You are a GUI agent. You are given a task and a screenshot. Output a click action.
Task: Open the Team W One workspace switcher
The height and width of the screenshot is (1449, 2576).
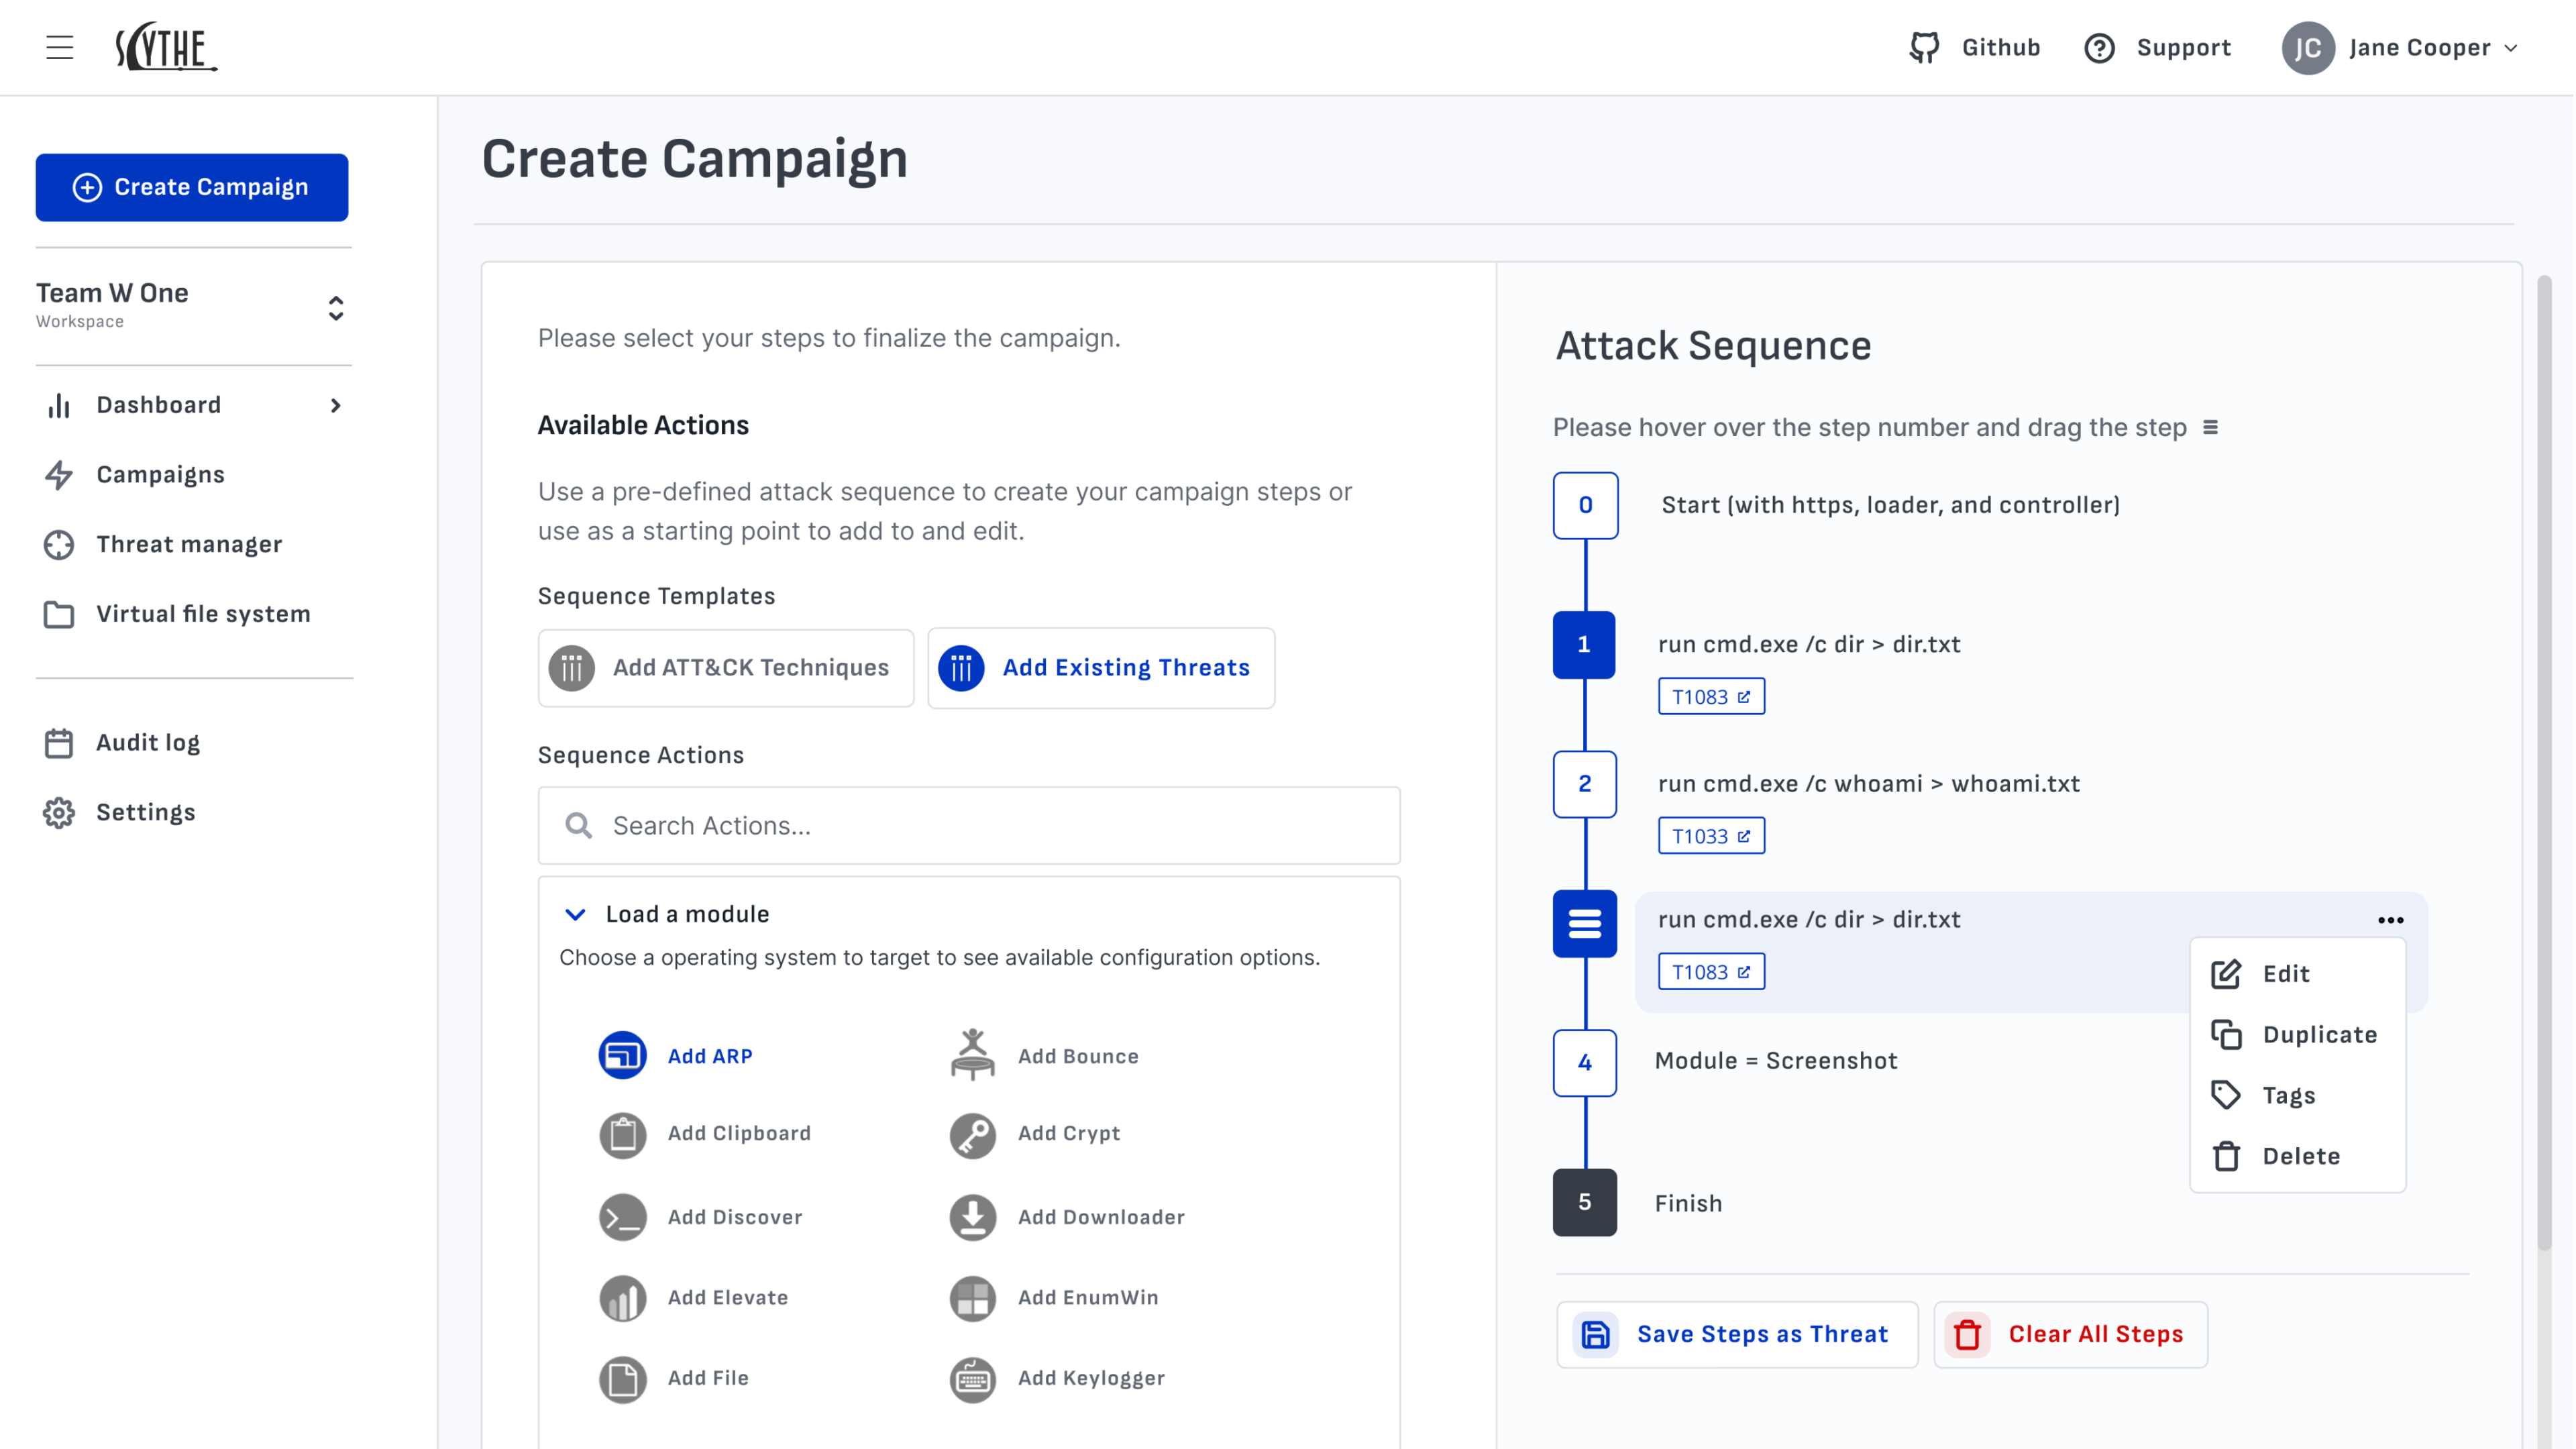(x=336, y=307)
